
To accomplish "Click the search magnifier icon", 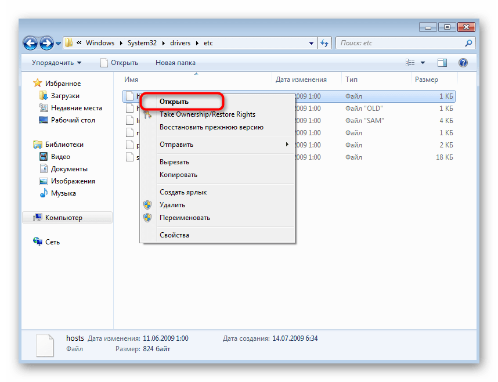I will 468,43.
